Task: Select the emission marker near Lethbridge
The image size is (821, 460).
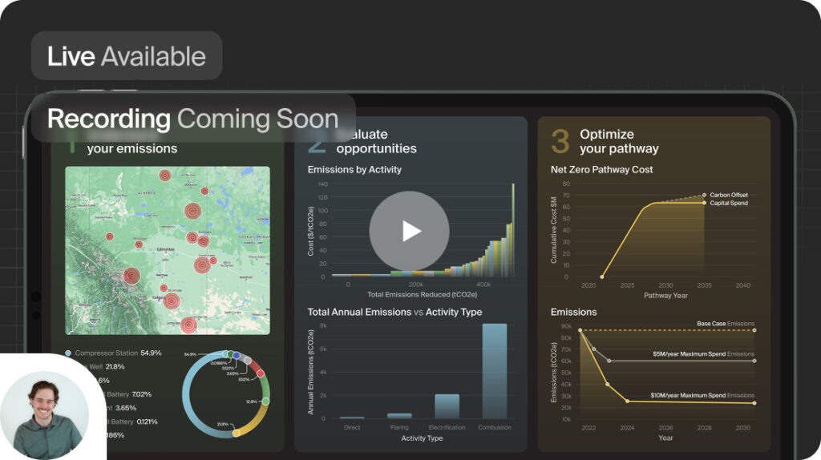Action: click(188, 325)
